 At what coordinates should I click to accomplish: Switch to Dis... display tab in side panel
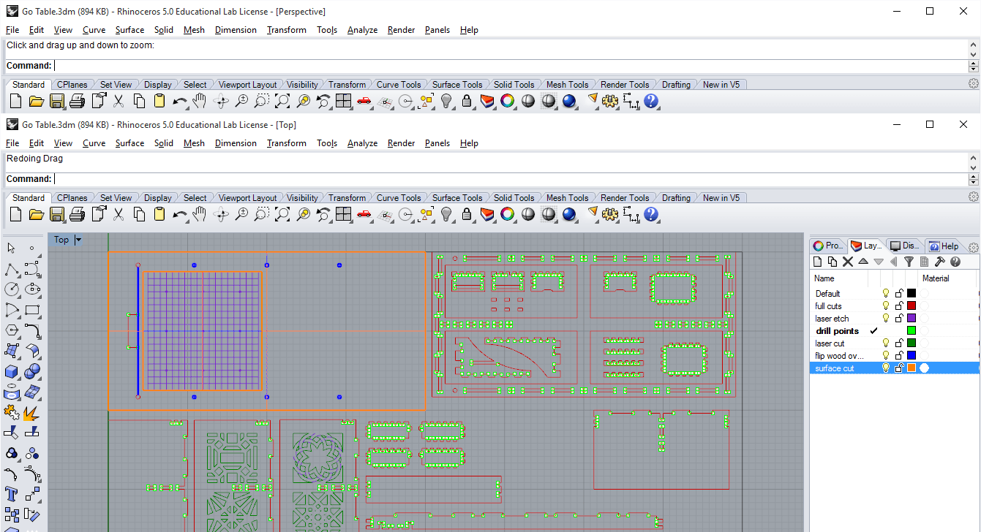click(904, 246)
